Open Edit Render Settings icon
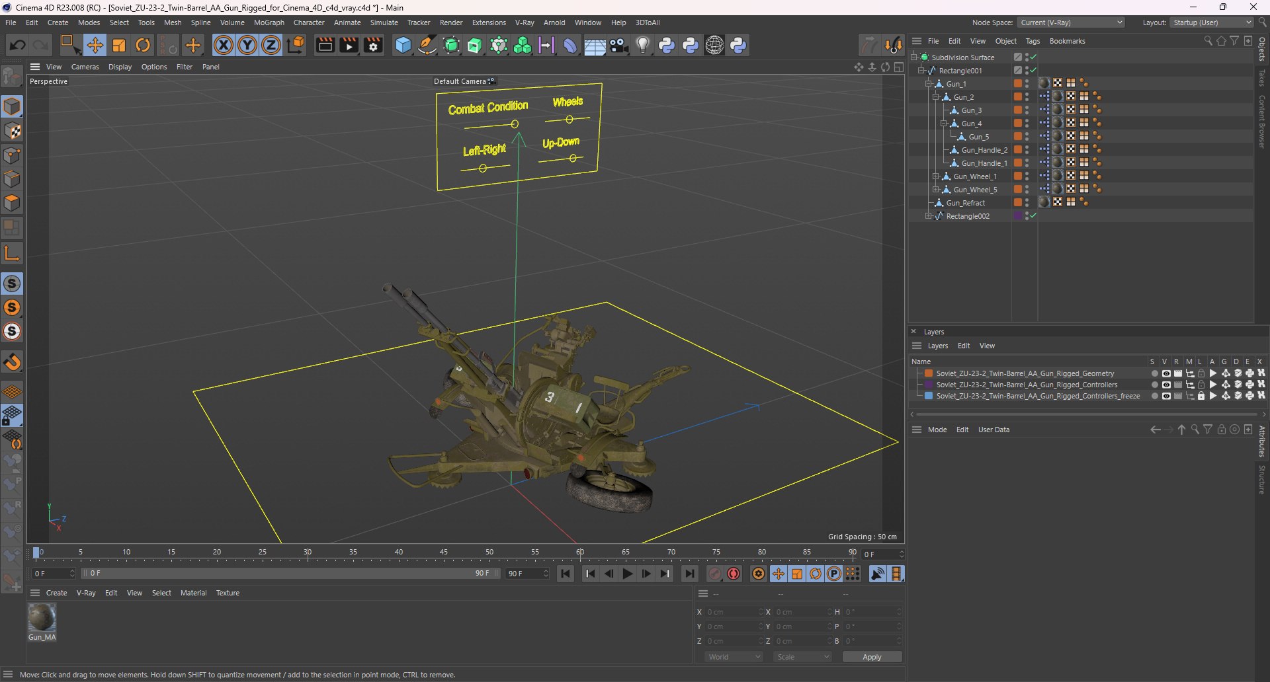 click(x=374, y=45)
